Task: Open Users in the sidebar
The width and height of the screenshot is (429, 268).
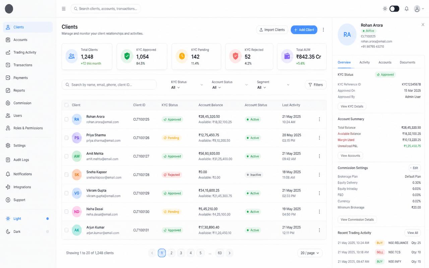Action: point(28,116)
